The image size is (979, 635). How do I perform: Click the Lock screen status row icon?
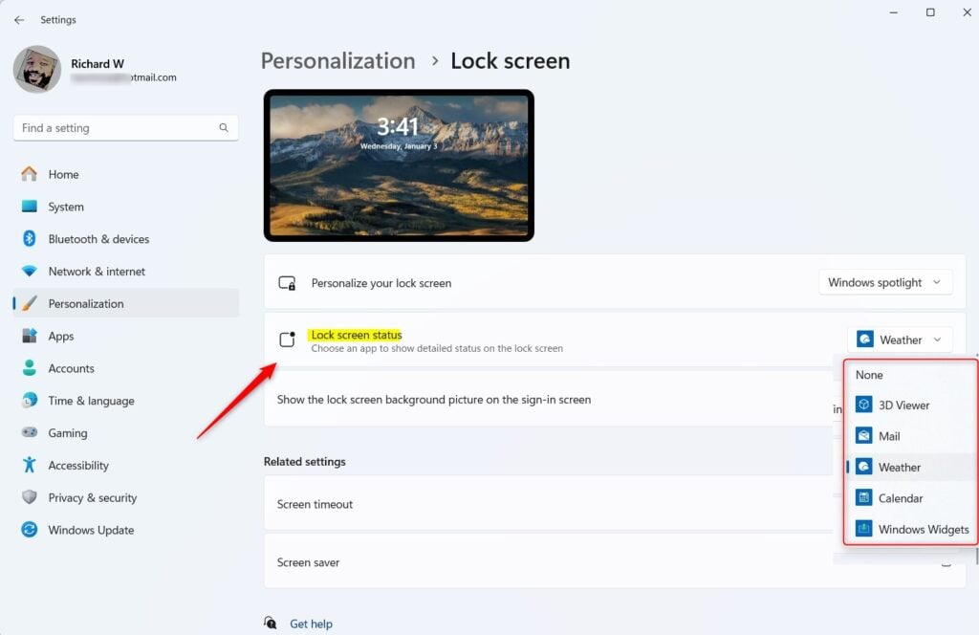tap(287, 339)
